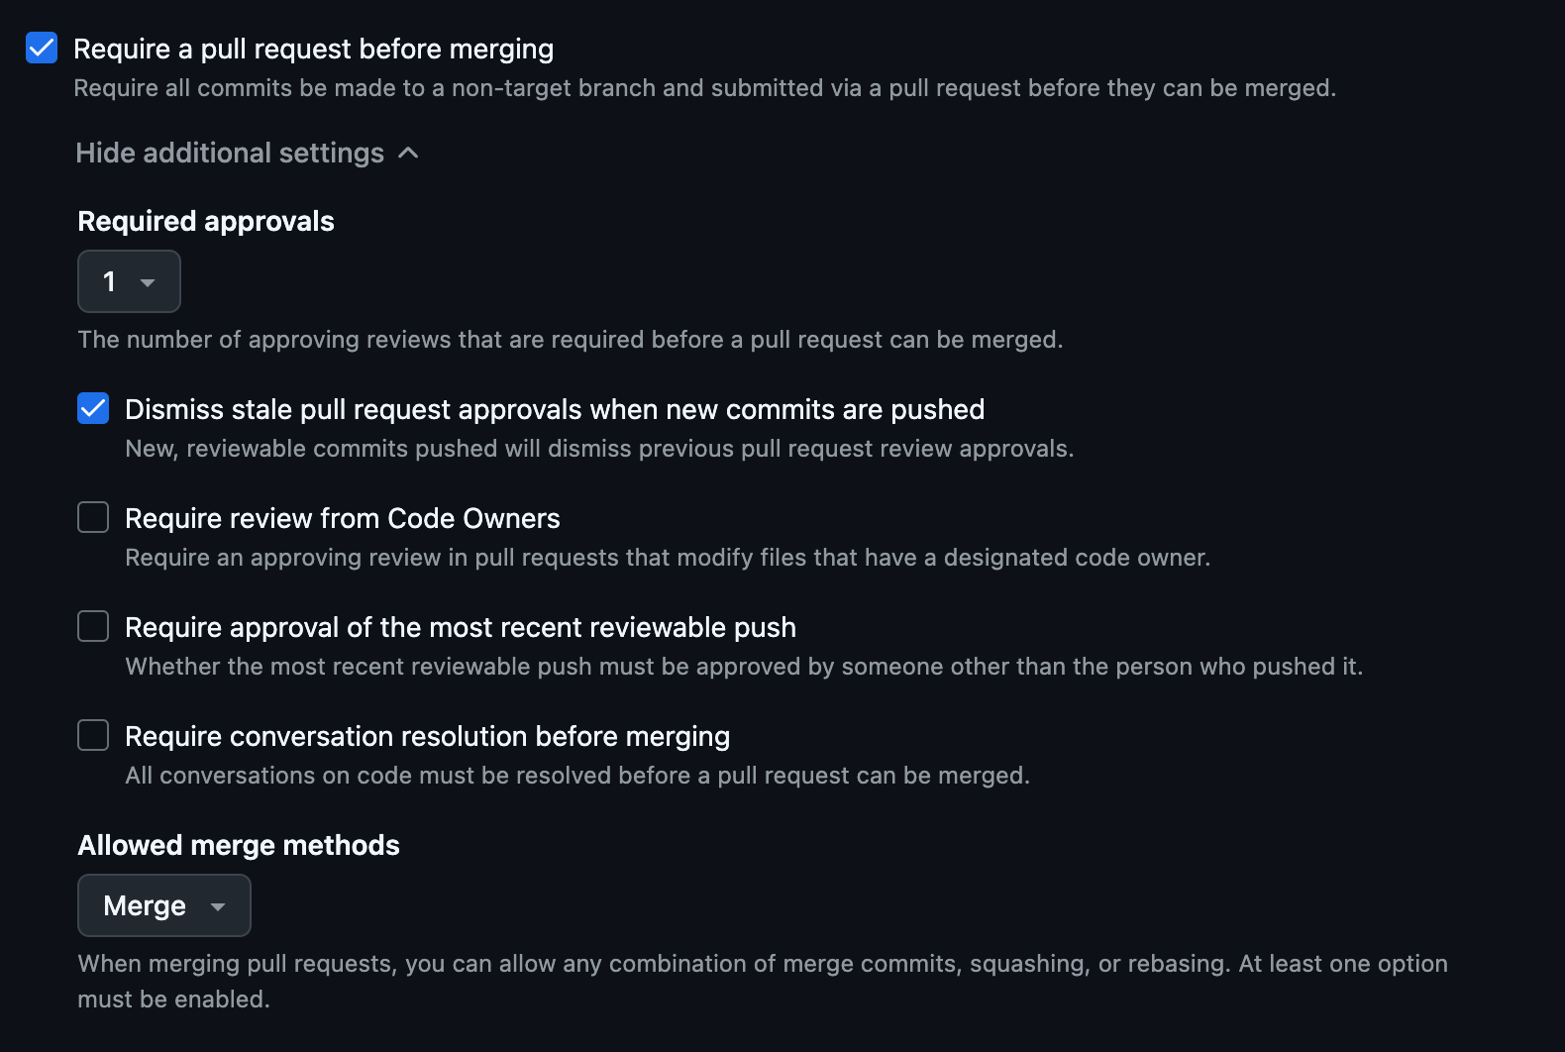Click the "Dismiss stale pull request approvals" label text
This screenshot has width=1565, height=1052.
(555, 409)
